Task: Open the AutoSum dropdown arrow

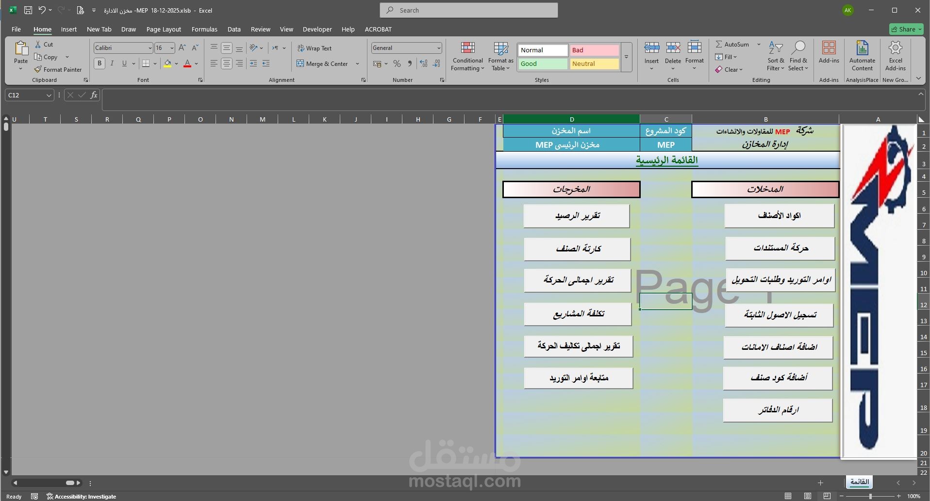Action: pos(759,45)
